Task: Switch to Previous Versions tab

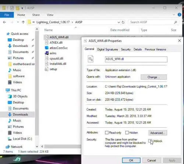Action: click(155, 49)
